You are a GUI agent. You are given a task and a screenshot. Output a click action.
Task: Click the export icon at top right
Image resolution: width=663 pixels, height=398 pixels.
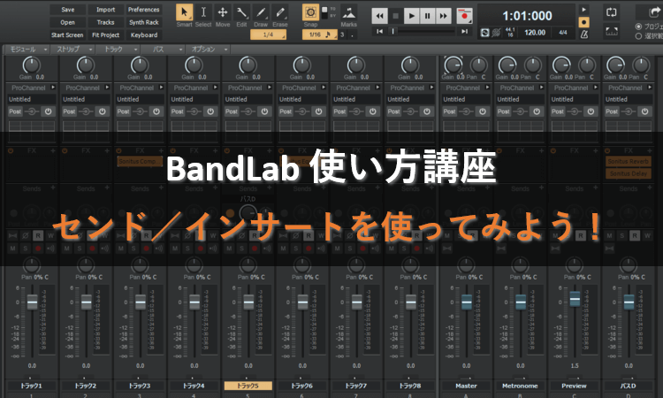pyautogui.click(x=653, y=12)
